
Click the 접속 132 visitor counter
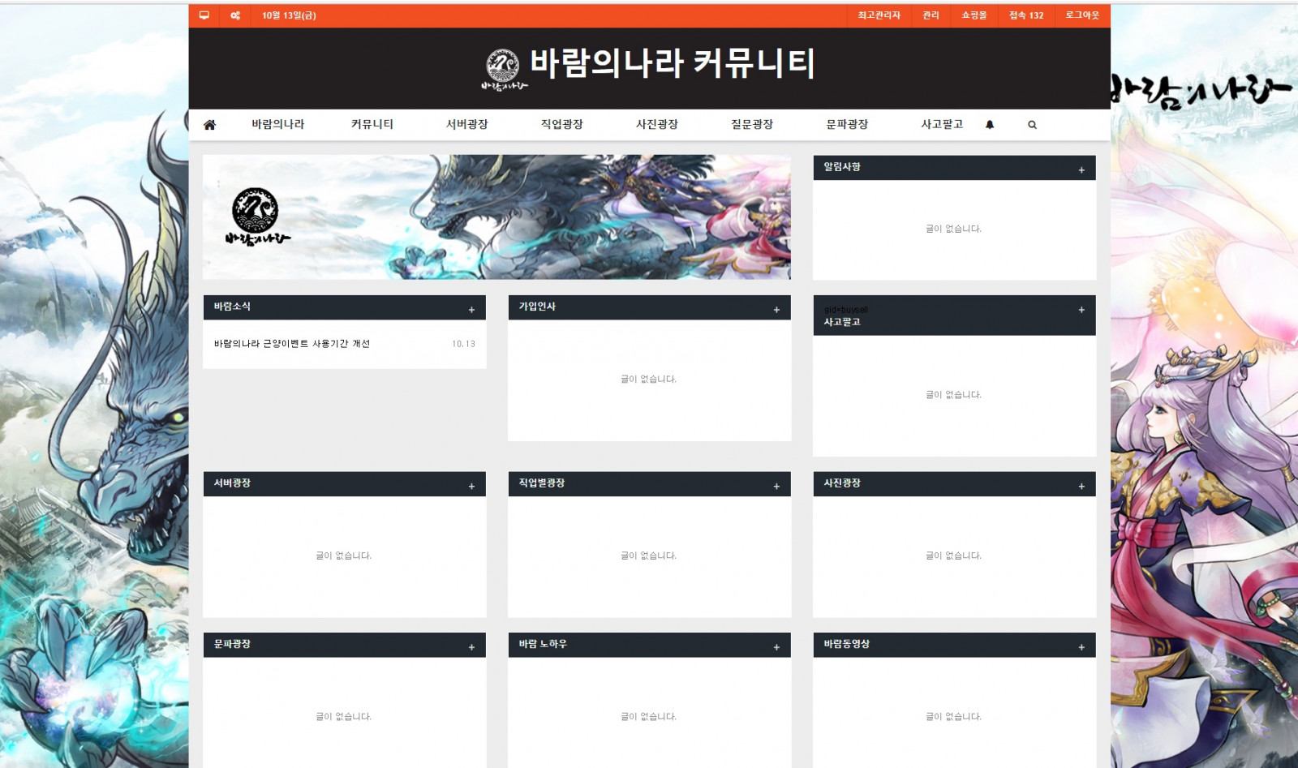[1026, 15]
